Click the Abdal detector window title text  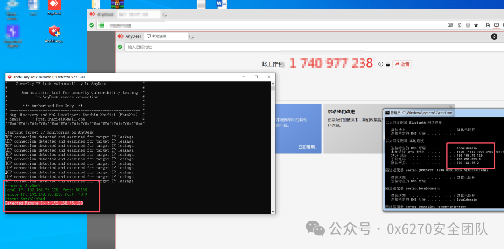point(49,77)
